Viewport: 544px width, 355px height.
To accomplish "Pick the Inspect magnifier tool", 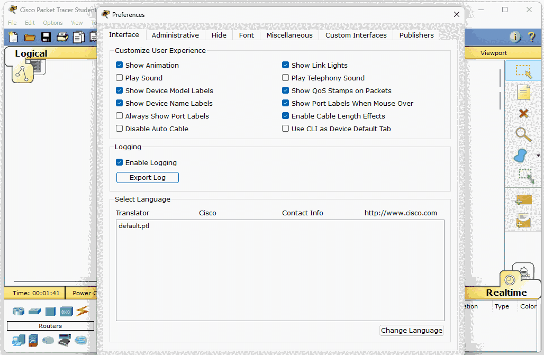I will click(x=523, y=134).
